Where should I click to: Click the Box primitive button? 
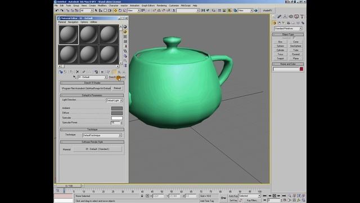[280, 42]
